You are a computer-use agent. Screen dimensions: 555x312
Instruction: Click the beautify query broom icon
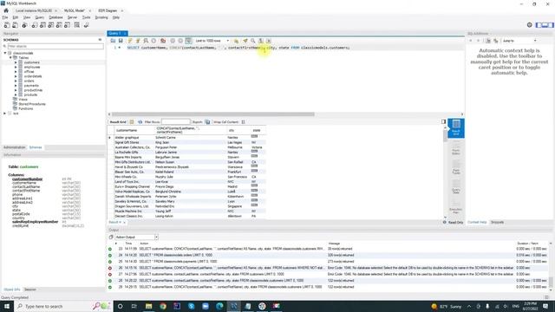[x=245, y=41]
